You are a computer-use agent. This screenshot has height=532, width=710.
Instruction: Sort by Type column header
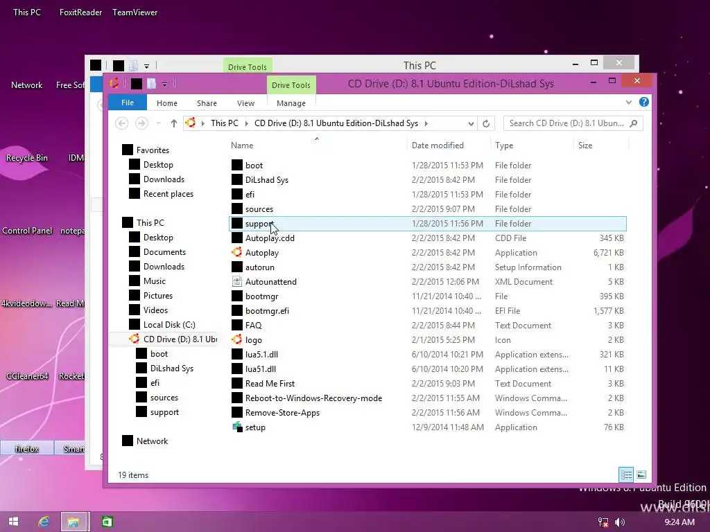(x=504, y=145)
